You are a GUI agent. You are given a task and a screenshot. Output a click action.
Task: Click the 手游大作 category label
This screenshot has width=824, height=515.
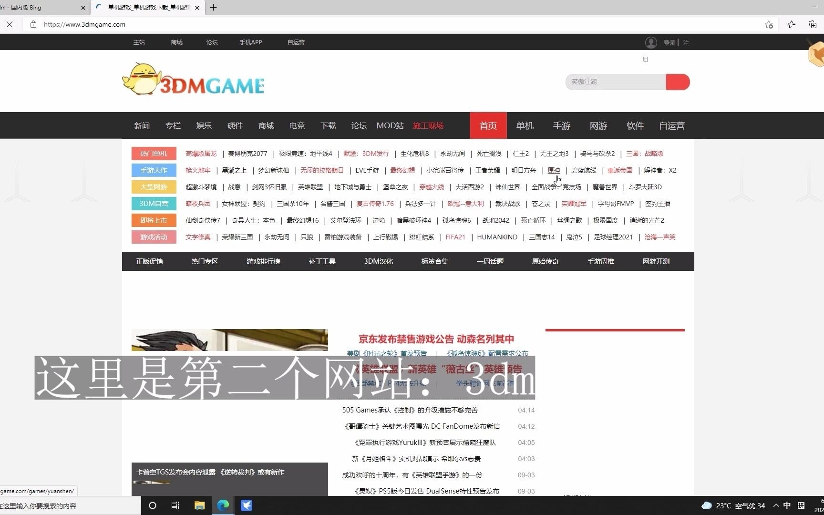point(154,170)
